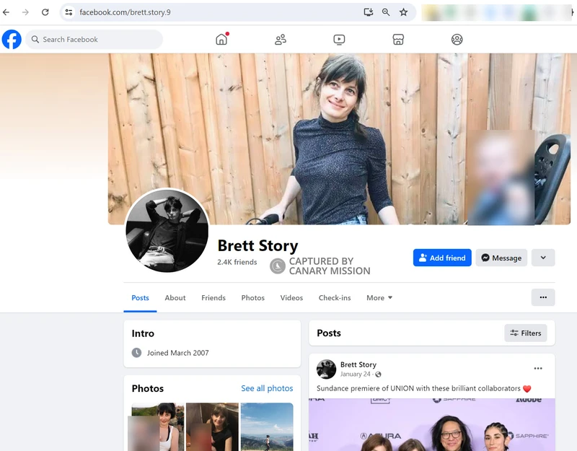Image resolution: width=577 pixels, height=451 pixels.
Task: Open the post's three-dots menu
Action: pyautogui.click(x=538, y=368)
